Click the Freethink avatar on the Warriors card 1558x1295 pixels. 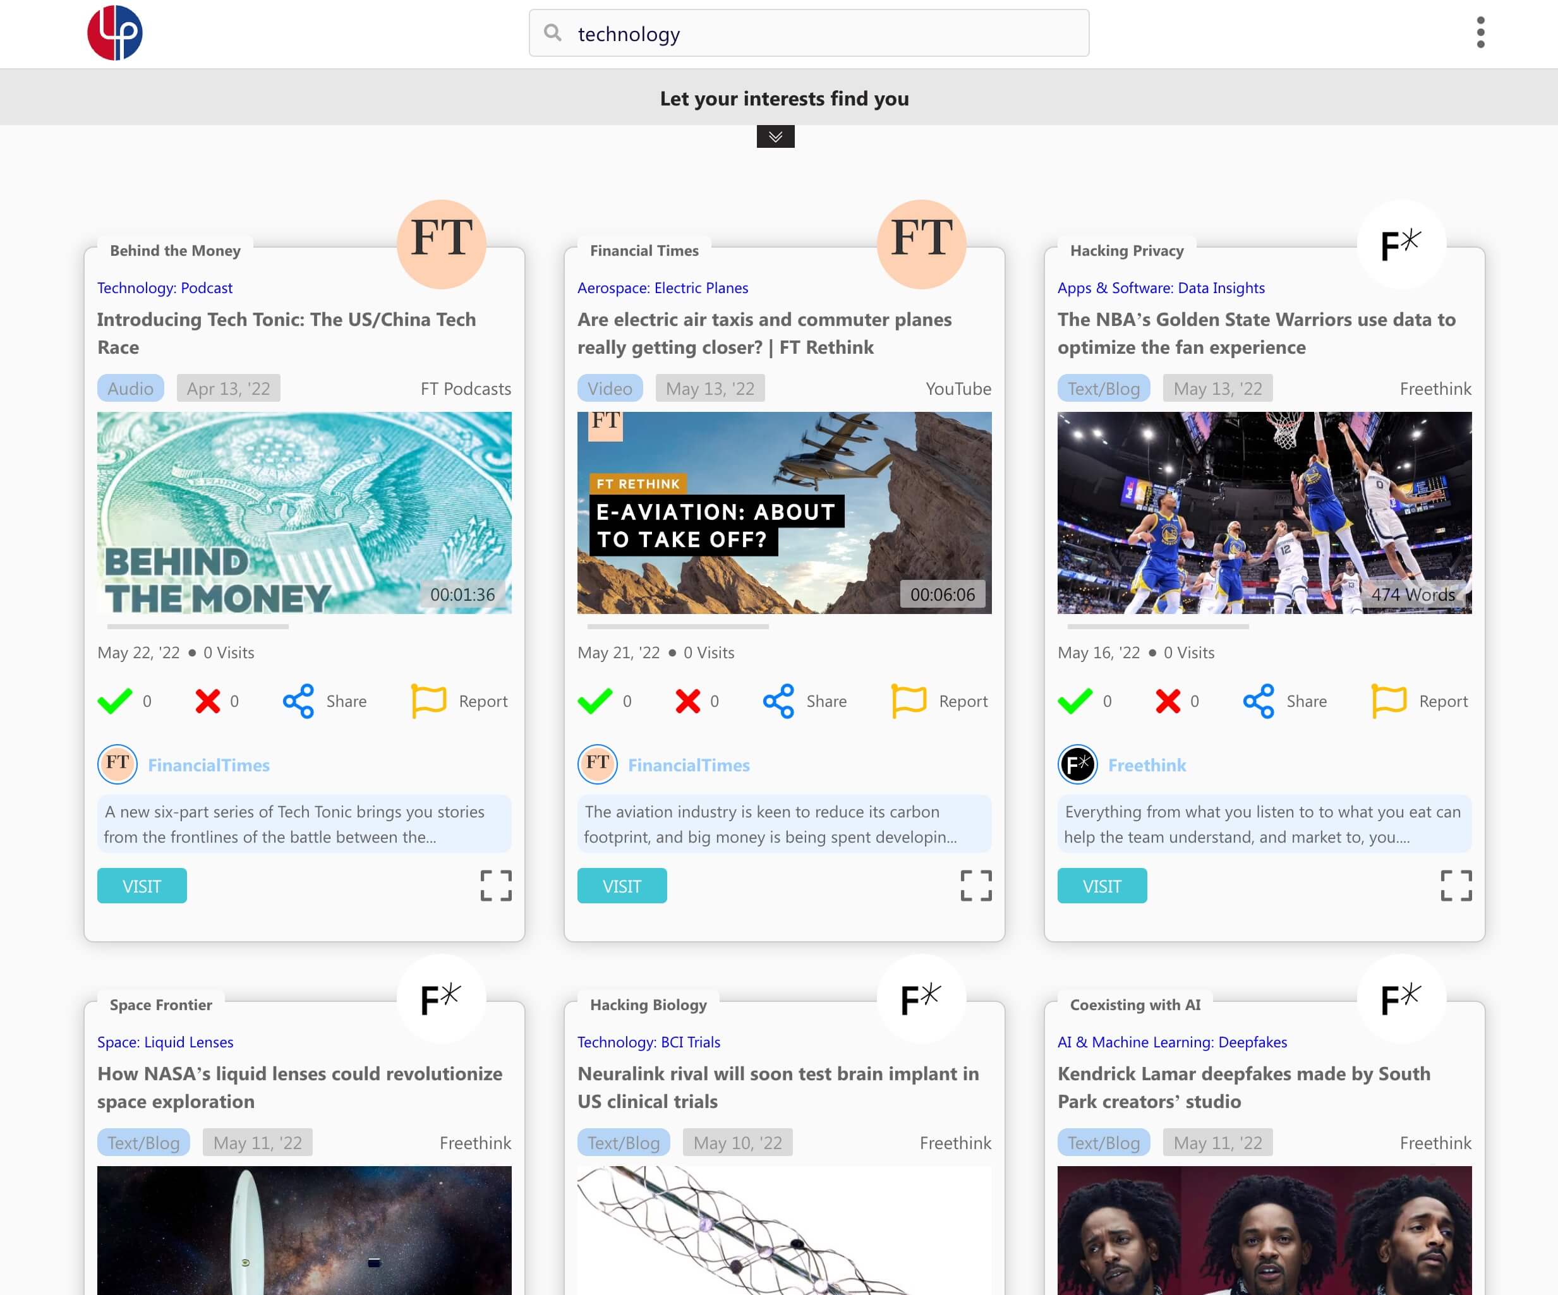[1077, 764]
